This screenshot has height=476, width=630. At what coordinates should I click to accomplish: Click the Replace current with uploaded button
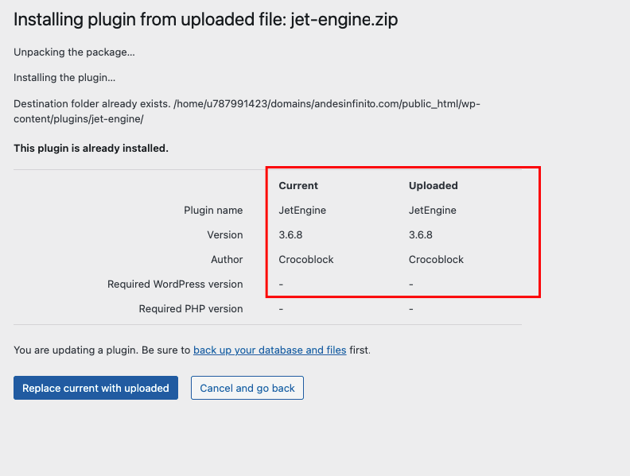[95, 388]
